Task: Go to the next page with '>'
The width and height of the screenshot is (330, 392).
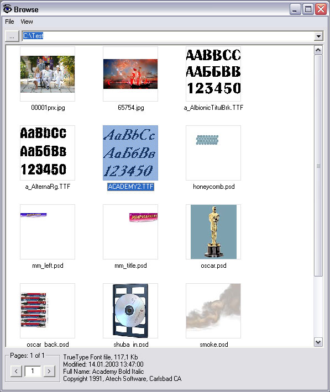Action: click(49, 371)
